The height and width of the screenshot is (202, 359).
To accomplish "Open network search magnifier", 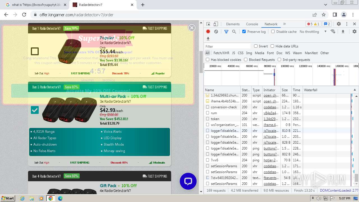I will pos(234,32).
